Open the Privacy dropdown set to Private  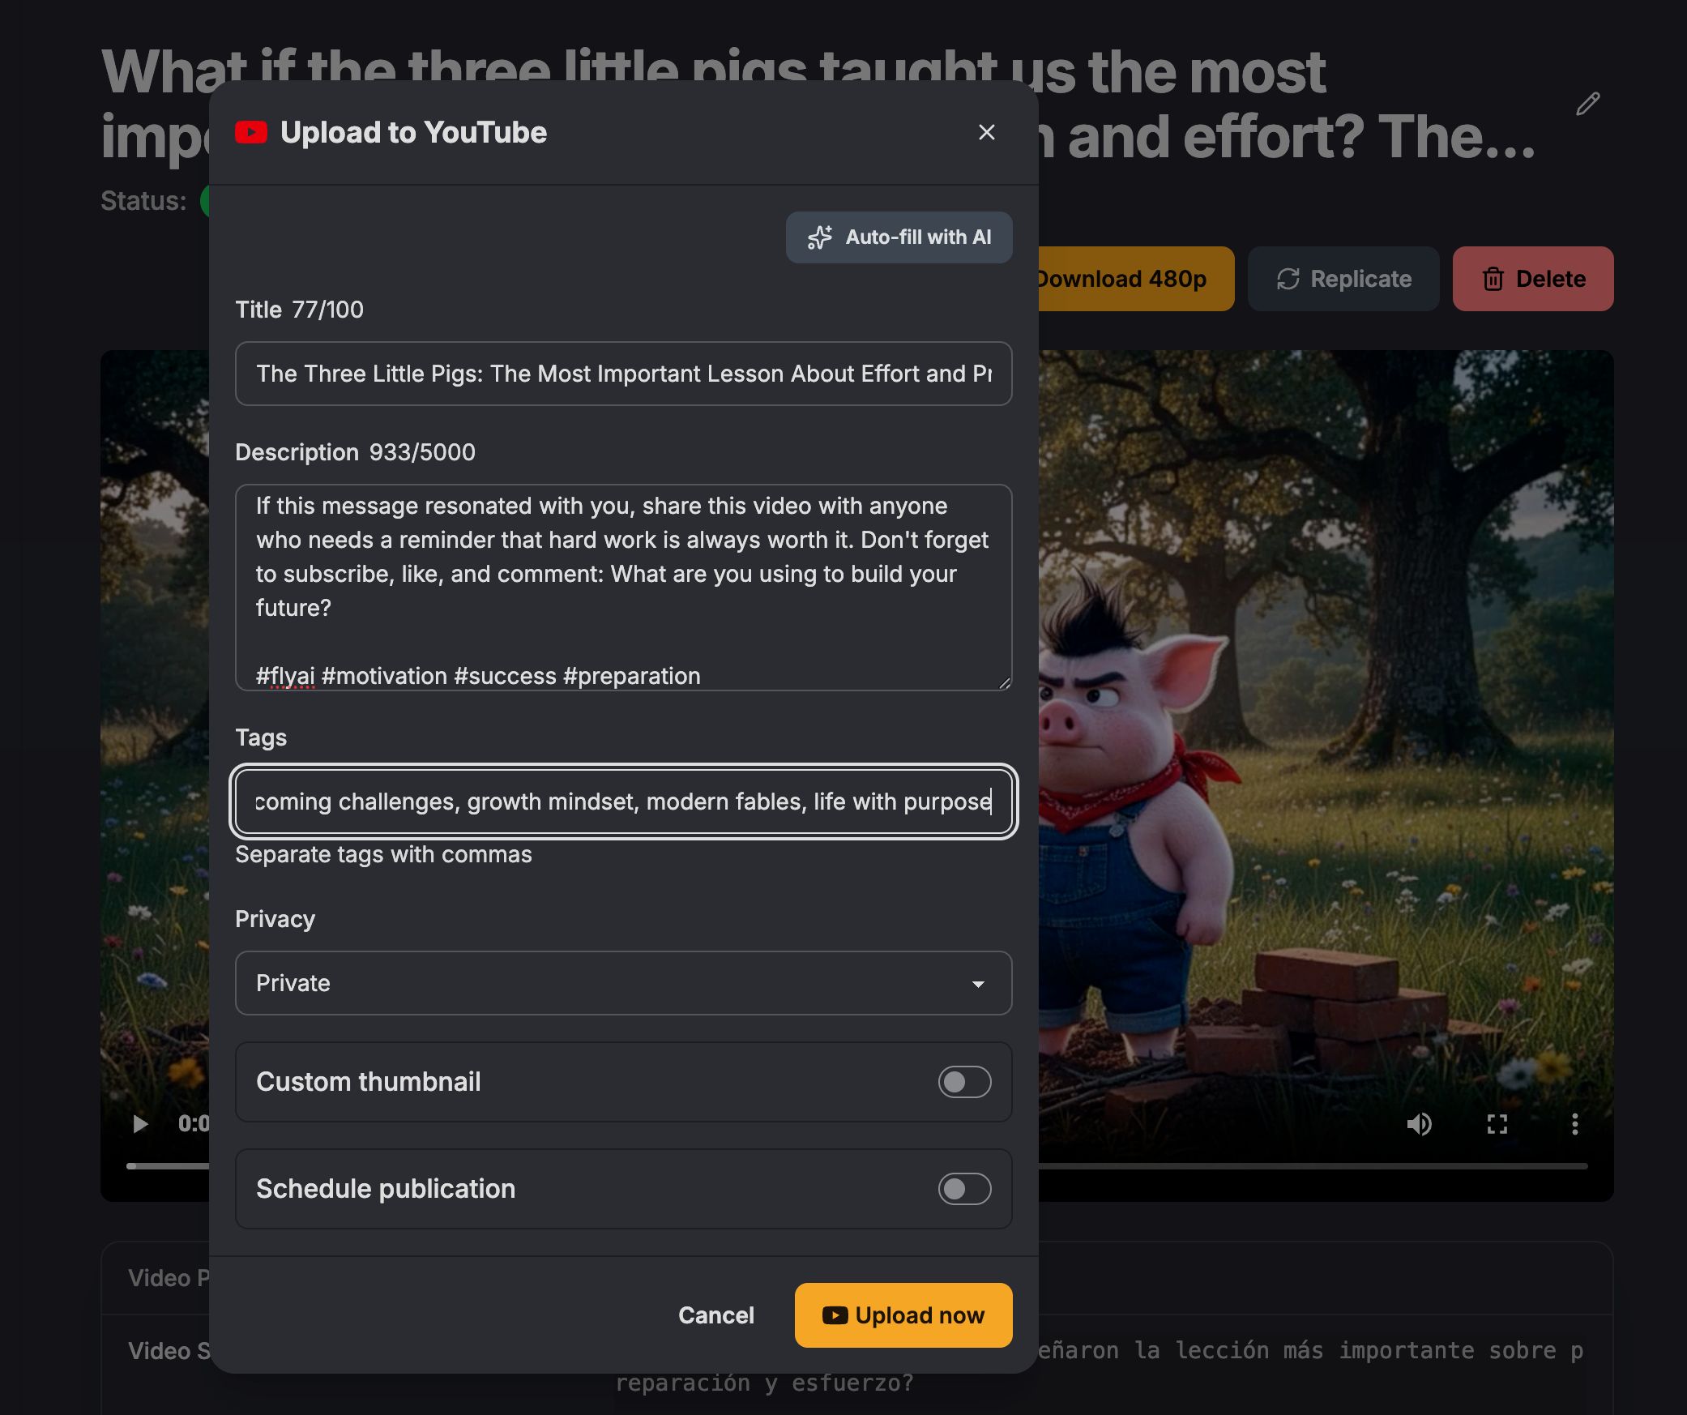(623, 983)
